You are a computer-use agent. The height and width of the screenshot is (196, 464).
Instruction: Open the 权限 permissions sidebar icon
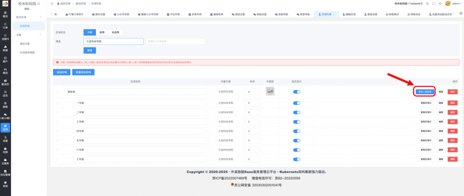[x=5, y=150]
